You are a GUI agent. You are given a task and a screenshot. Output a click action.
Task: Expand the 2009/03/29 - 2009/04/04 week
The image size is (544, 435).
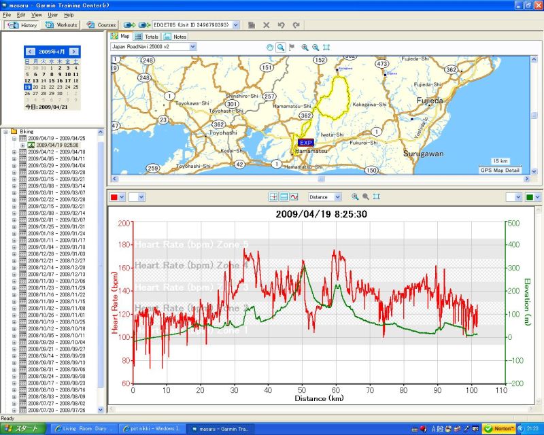pyautogui.click(x=14, y=165)
